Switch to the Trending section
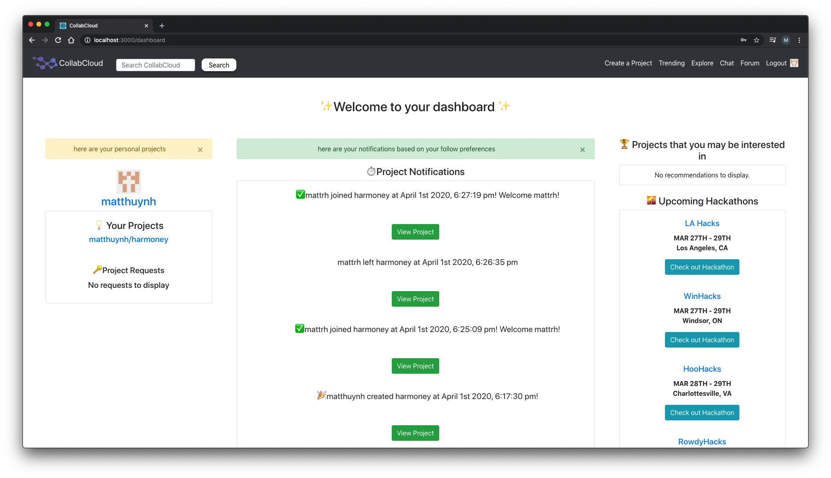 pyautogui.click(x=672, y=63)
